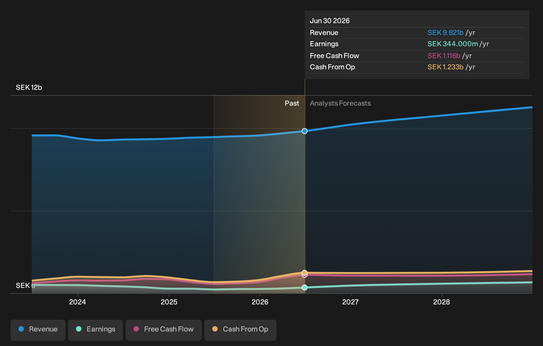Screen dimensions: 543x346
Task: Click the 2024 x-axis label
Action: tap(77, 302)
